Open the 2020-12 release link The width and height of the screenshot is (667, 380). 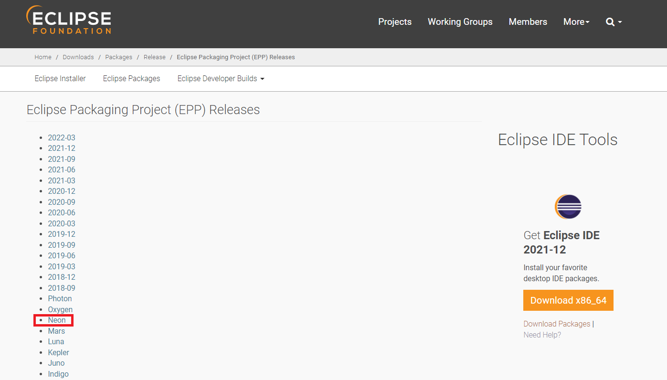coord(62,191)
